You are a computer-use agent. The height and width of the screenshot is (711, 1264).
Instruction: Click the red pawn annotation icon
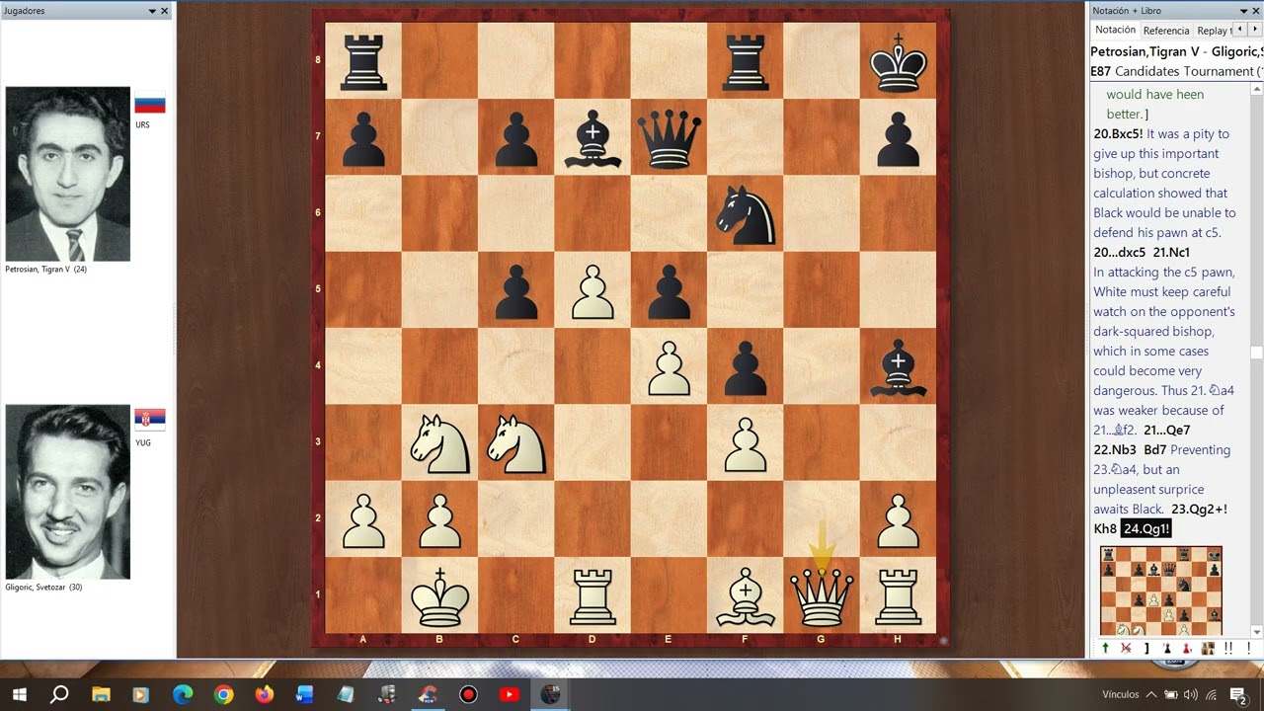[1187, 649]
